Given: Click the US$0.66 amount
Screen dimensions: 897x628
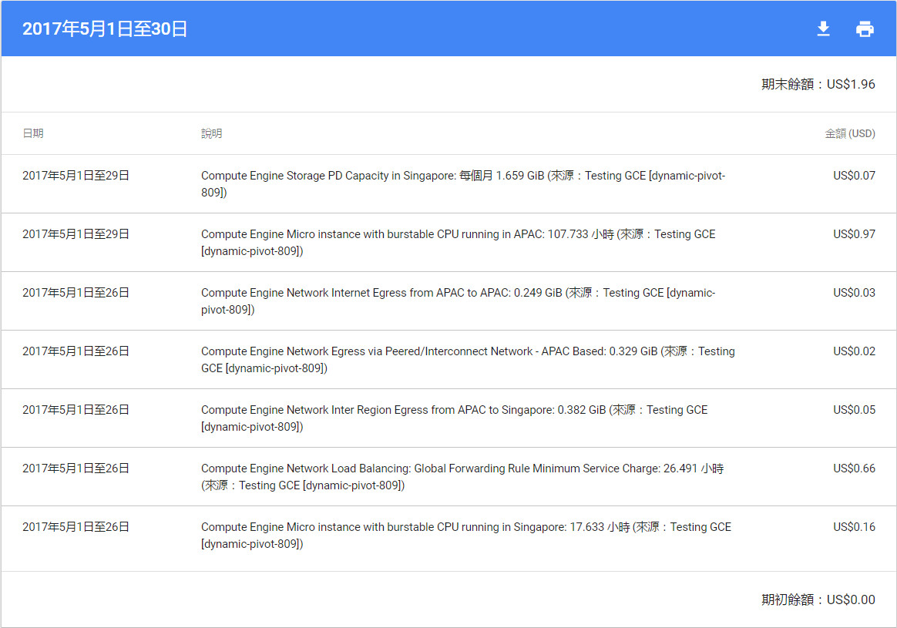Looking at the screenshot, I should [854, 468].
